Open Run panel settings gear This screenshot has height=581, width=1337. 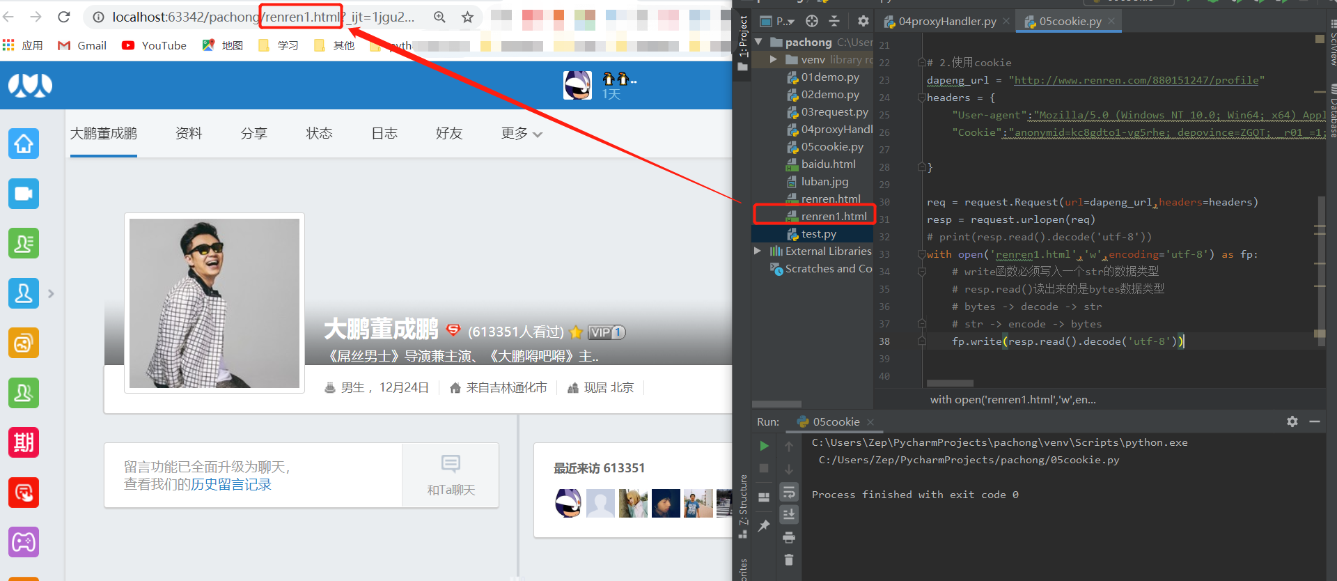click(x=1292, y=421)
